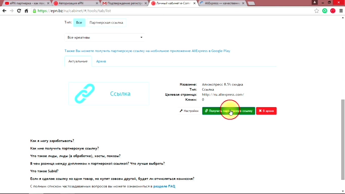Close the Авторизация ePN tab

click(x=97, y=3)
